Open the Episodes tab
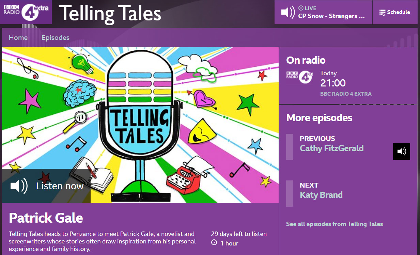420x255 pixels. (56, 38)
